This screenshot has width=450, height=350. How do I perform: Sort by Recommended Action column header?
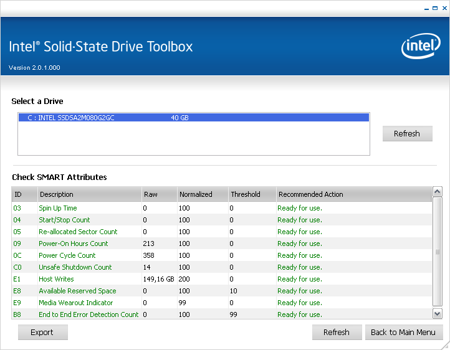point(354,194)
